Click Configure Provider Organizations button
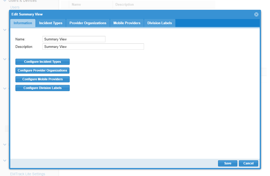Viewport: 270px width, 176px height. [x=42, y=71]
